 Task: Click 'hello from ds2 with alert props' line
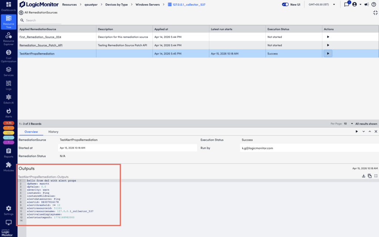[51, 180]
